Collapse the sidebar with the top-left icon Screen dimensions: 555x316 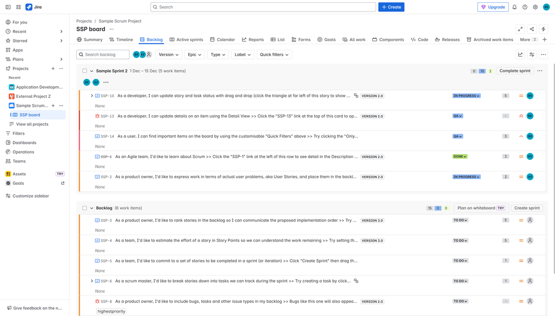point(8,7)
